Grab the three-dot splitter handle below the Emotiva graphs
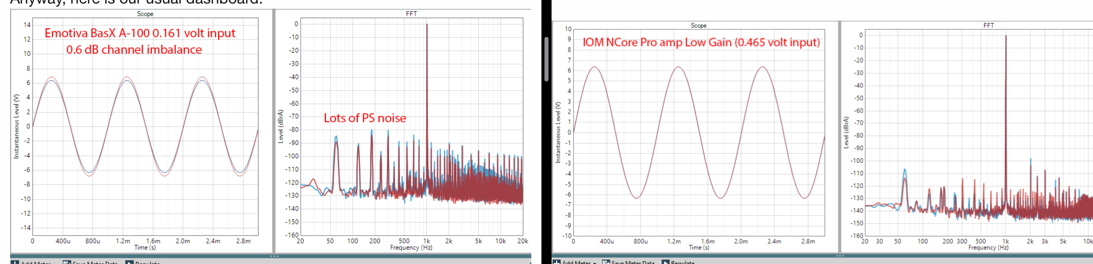Screen dimensions: 1093x264 (274, 256)
